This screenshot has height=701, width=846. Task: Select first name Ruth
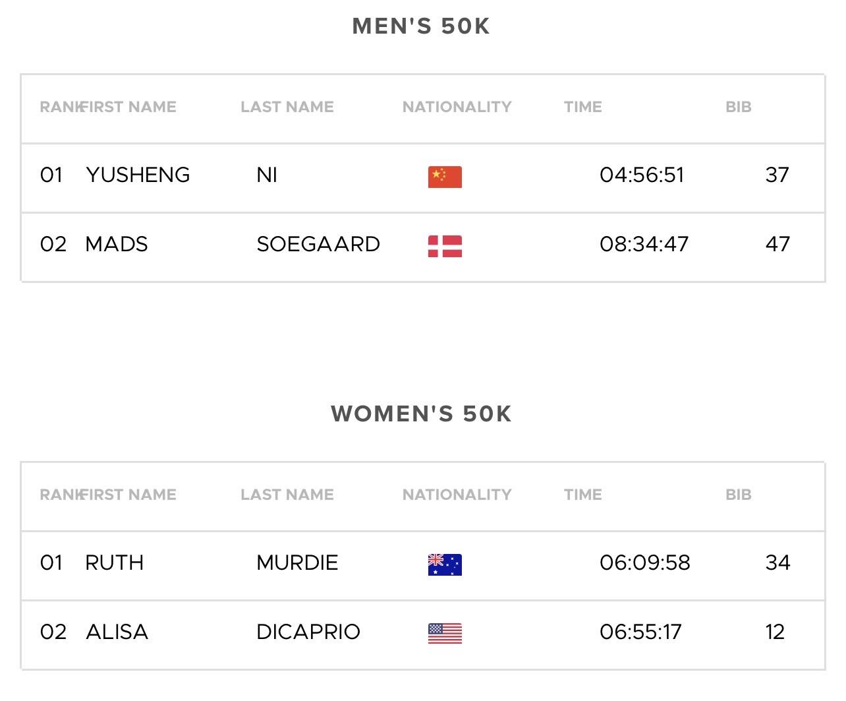point(114,563)
